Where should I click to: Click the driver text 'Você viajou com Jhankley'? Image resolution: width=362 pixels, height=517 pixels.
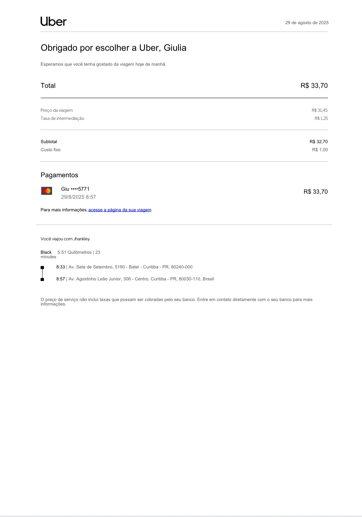65,239
